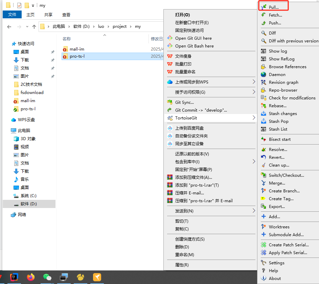Image resolution: width=319 pixels, height=284 pixels.
Task: Click the Daemon globe icon
Action: coord(264,74)
